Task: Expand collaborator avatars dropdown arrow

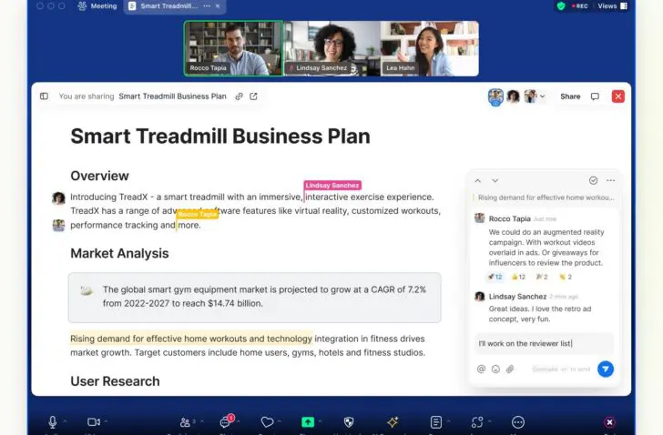Action: click(543, 96)
